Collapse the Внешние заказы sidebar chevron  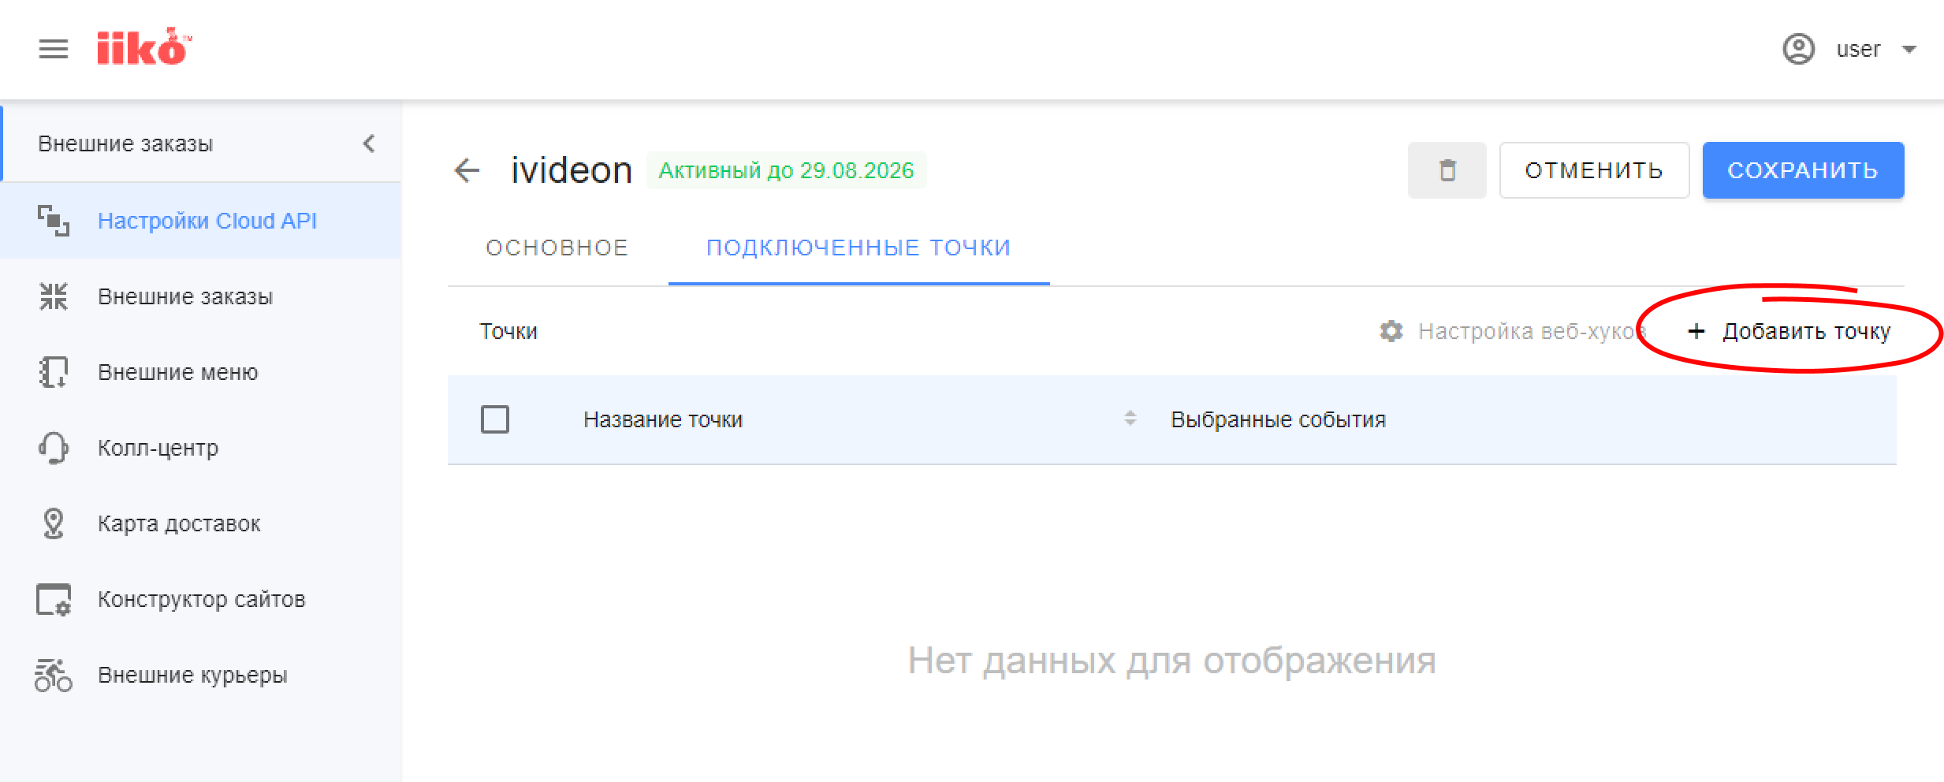coord(369,143)
